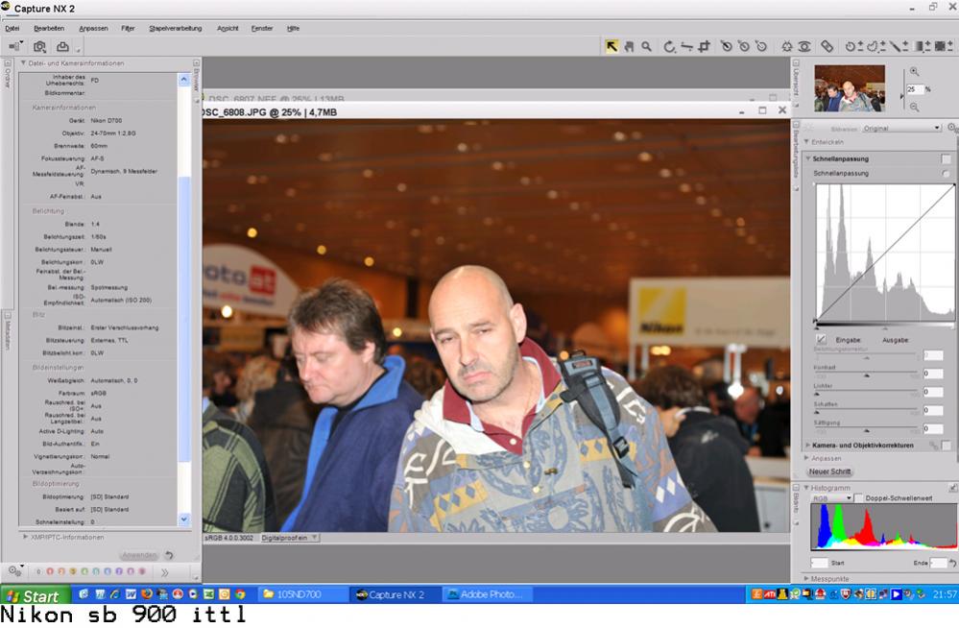Click the Anwenden button
This screenshot has height=628, width=959.
pyautogui.click(x=139, y=555)
